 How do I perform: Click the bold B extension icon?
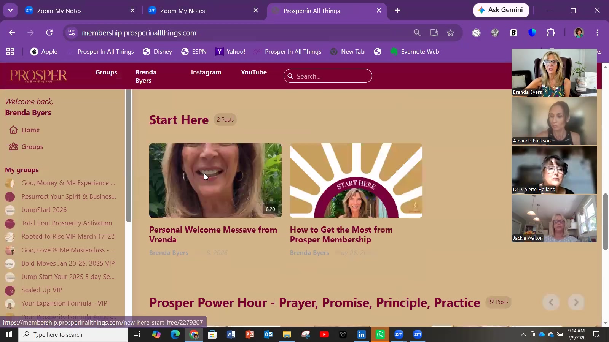point(513,33)
